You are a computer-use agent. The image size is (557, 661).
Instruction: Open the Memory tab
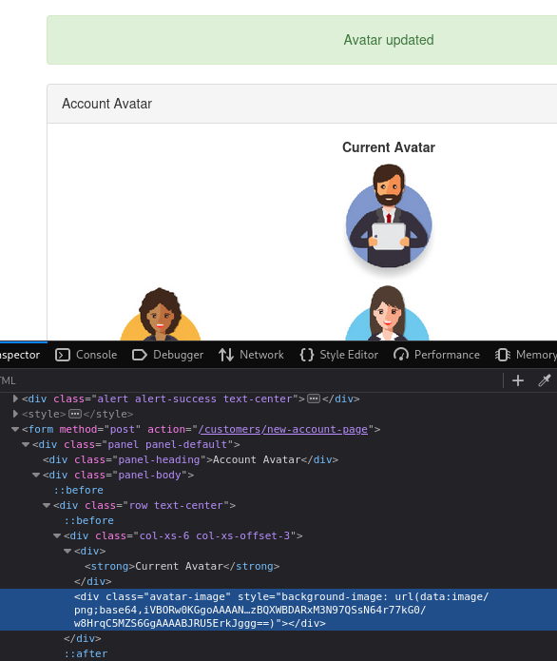click(526, 355)
